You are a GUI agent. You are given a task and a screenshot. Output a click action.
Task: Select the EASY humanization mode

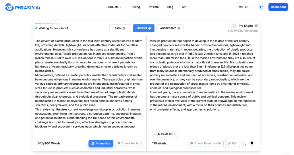pos(120,28)
